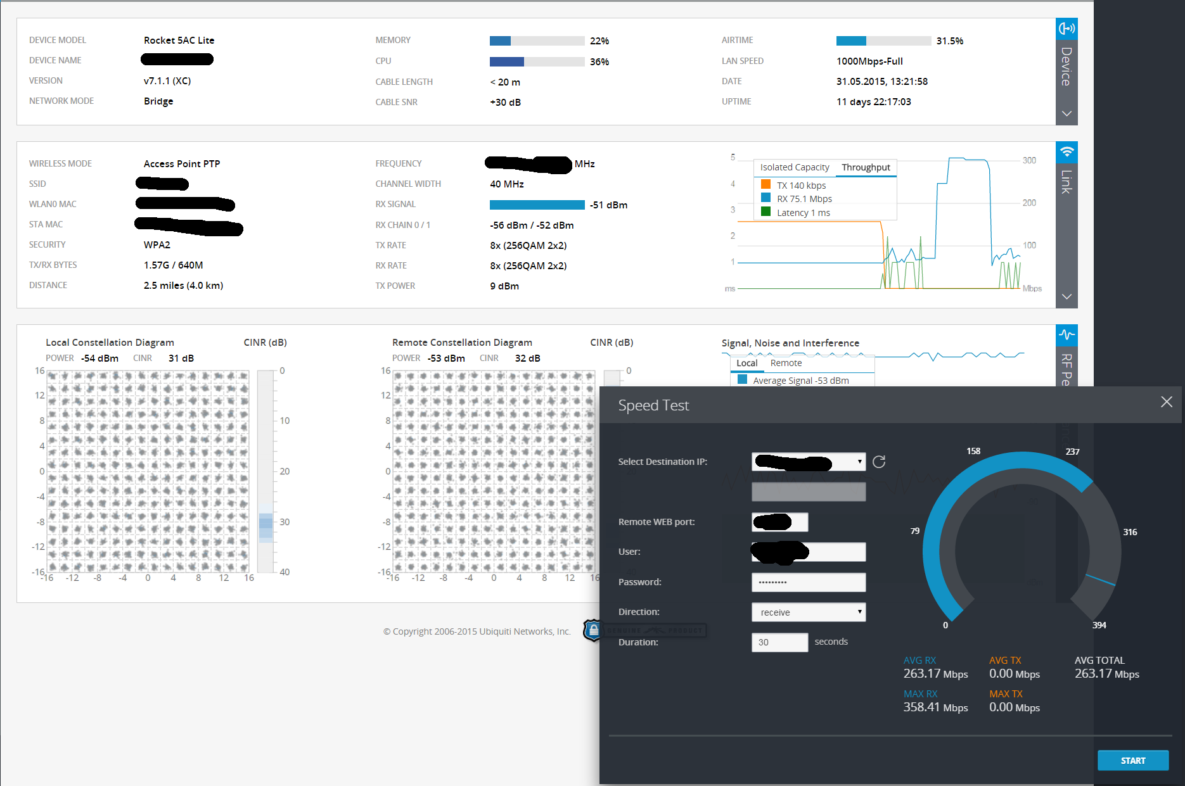Image resolution: width=1185 pixels, height=786 pixels.
Task: Click the green Latency legend swatch
Action: click(765, 212)
